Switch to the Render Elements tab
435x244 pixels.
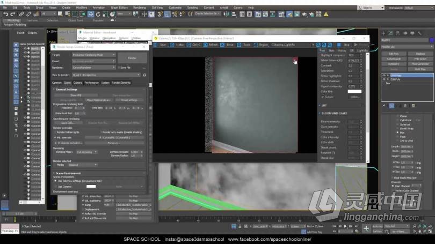click(x=121, y=83)
